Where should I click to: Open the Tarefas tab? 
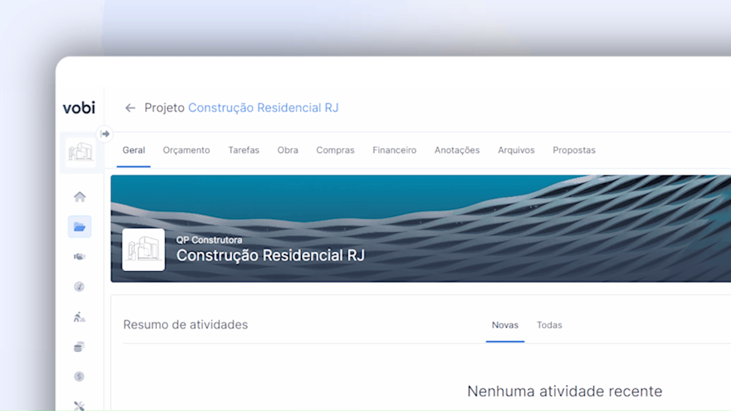(244, 150)
